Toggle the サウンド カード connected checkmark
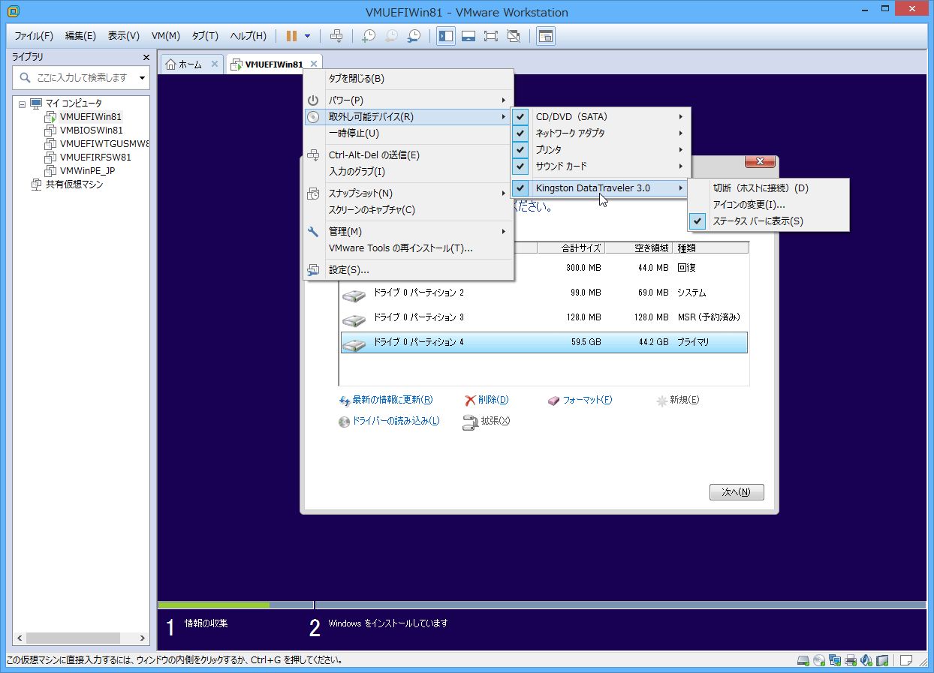 [x=520, y=166]
